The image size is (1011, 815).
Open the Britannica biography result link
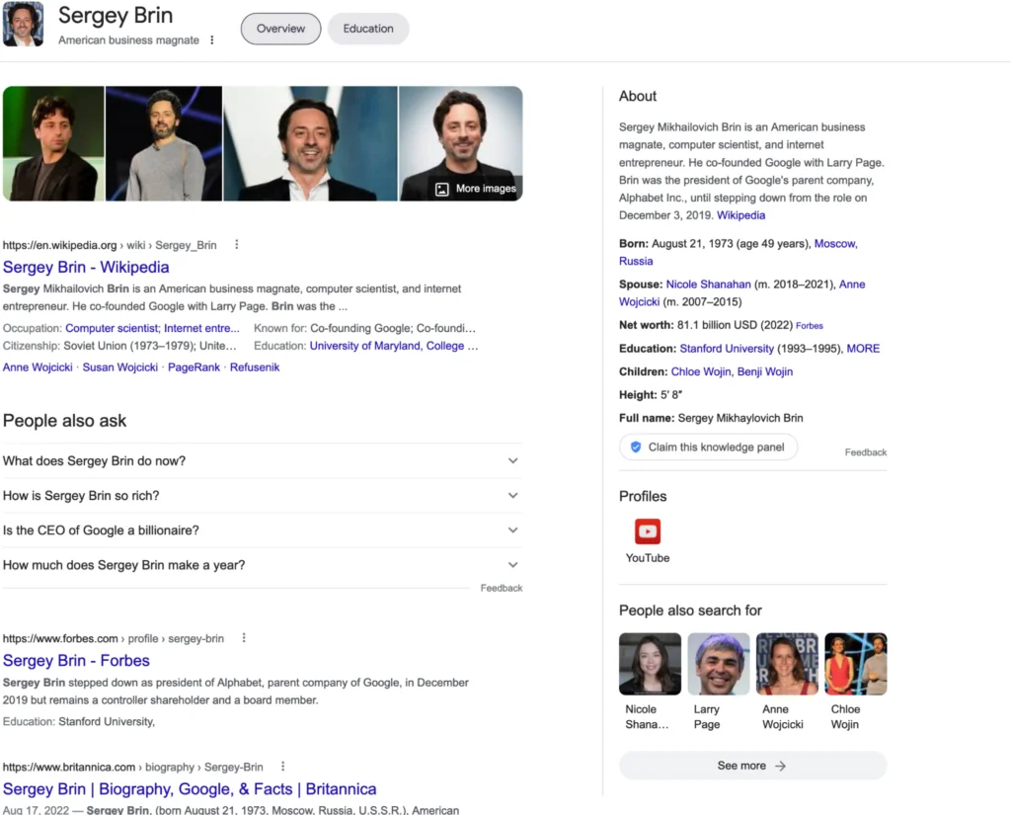click(x=190, y=788)
